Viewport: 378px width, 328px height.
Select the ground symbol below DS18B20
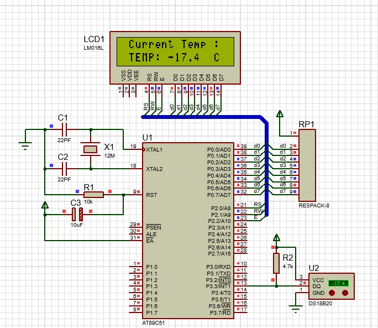pos(296,309)
